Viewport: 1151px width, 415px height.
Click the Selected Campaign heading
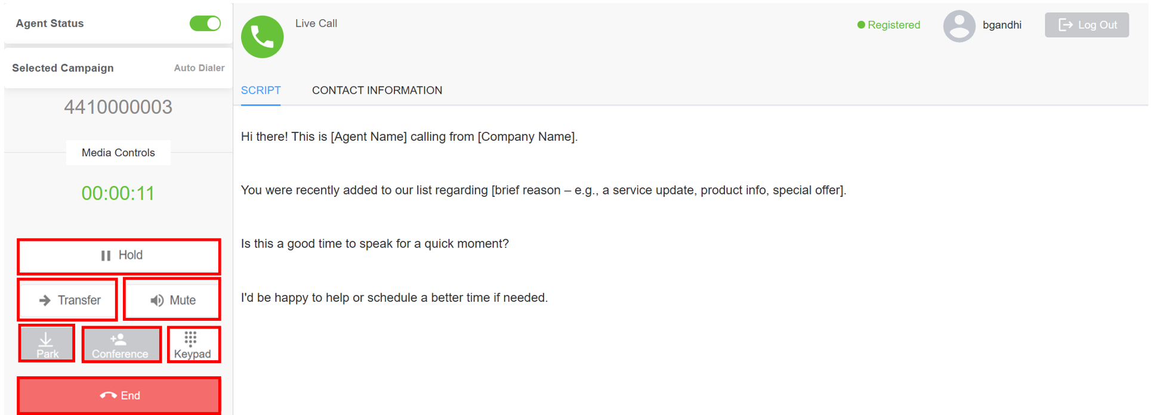point(63,68)
